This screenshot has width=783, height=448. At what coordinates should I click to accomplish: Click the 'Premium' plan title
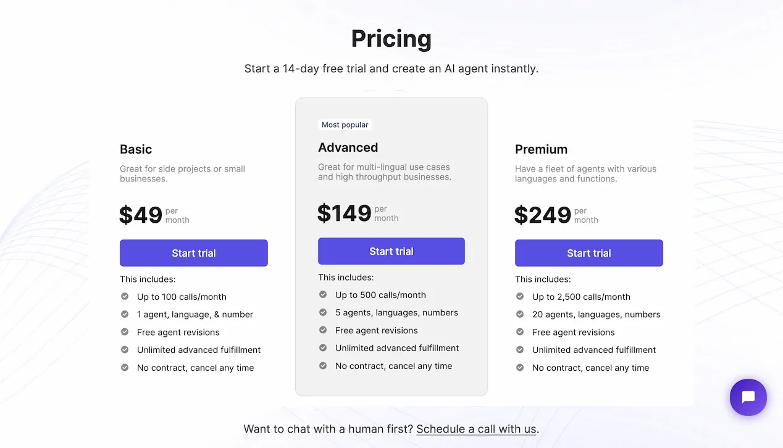tap(541, 149)
